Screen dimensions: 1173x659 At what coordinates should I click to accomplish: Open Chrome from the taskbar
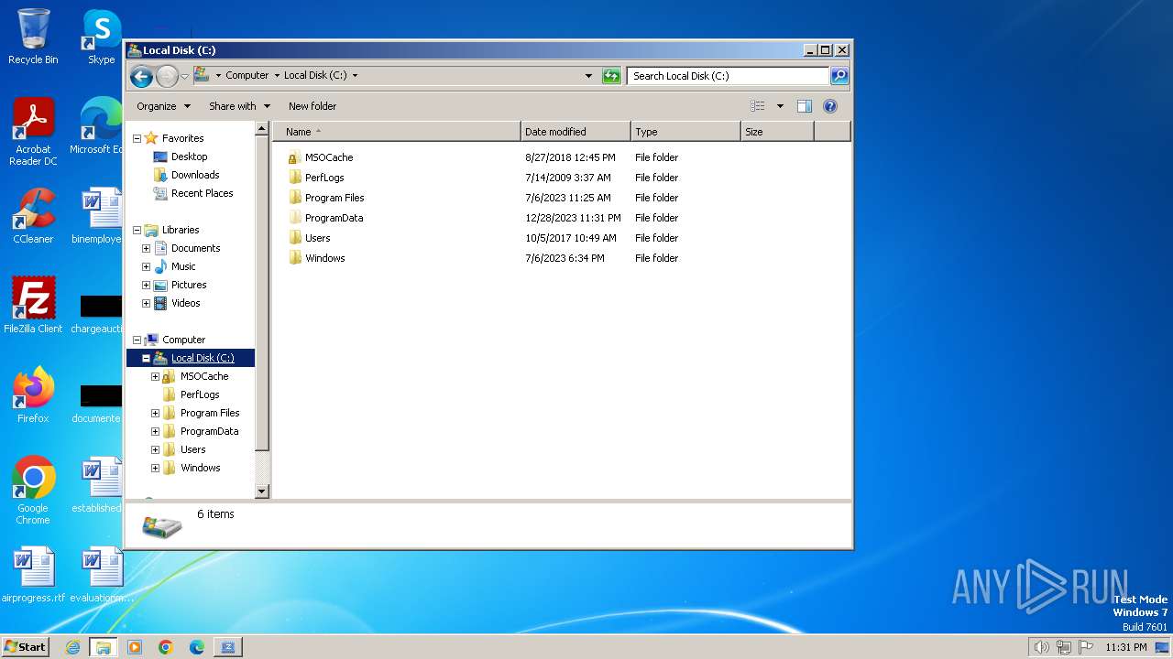coord(166,647)
